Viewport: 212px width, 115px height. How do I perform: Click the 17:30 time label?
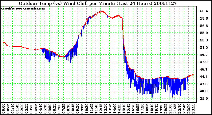click(142, 109)
